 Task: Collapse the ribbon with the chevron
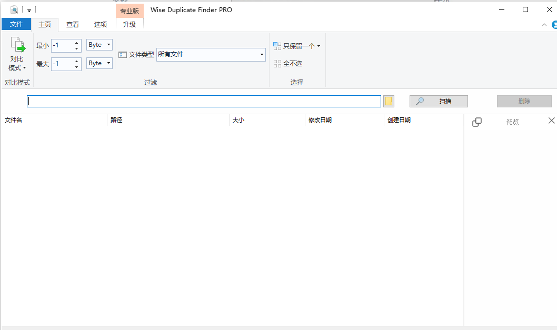[544, 25]
